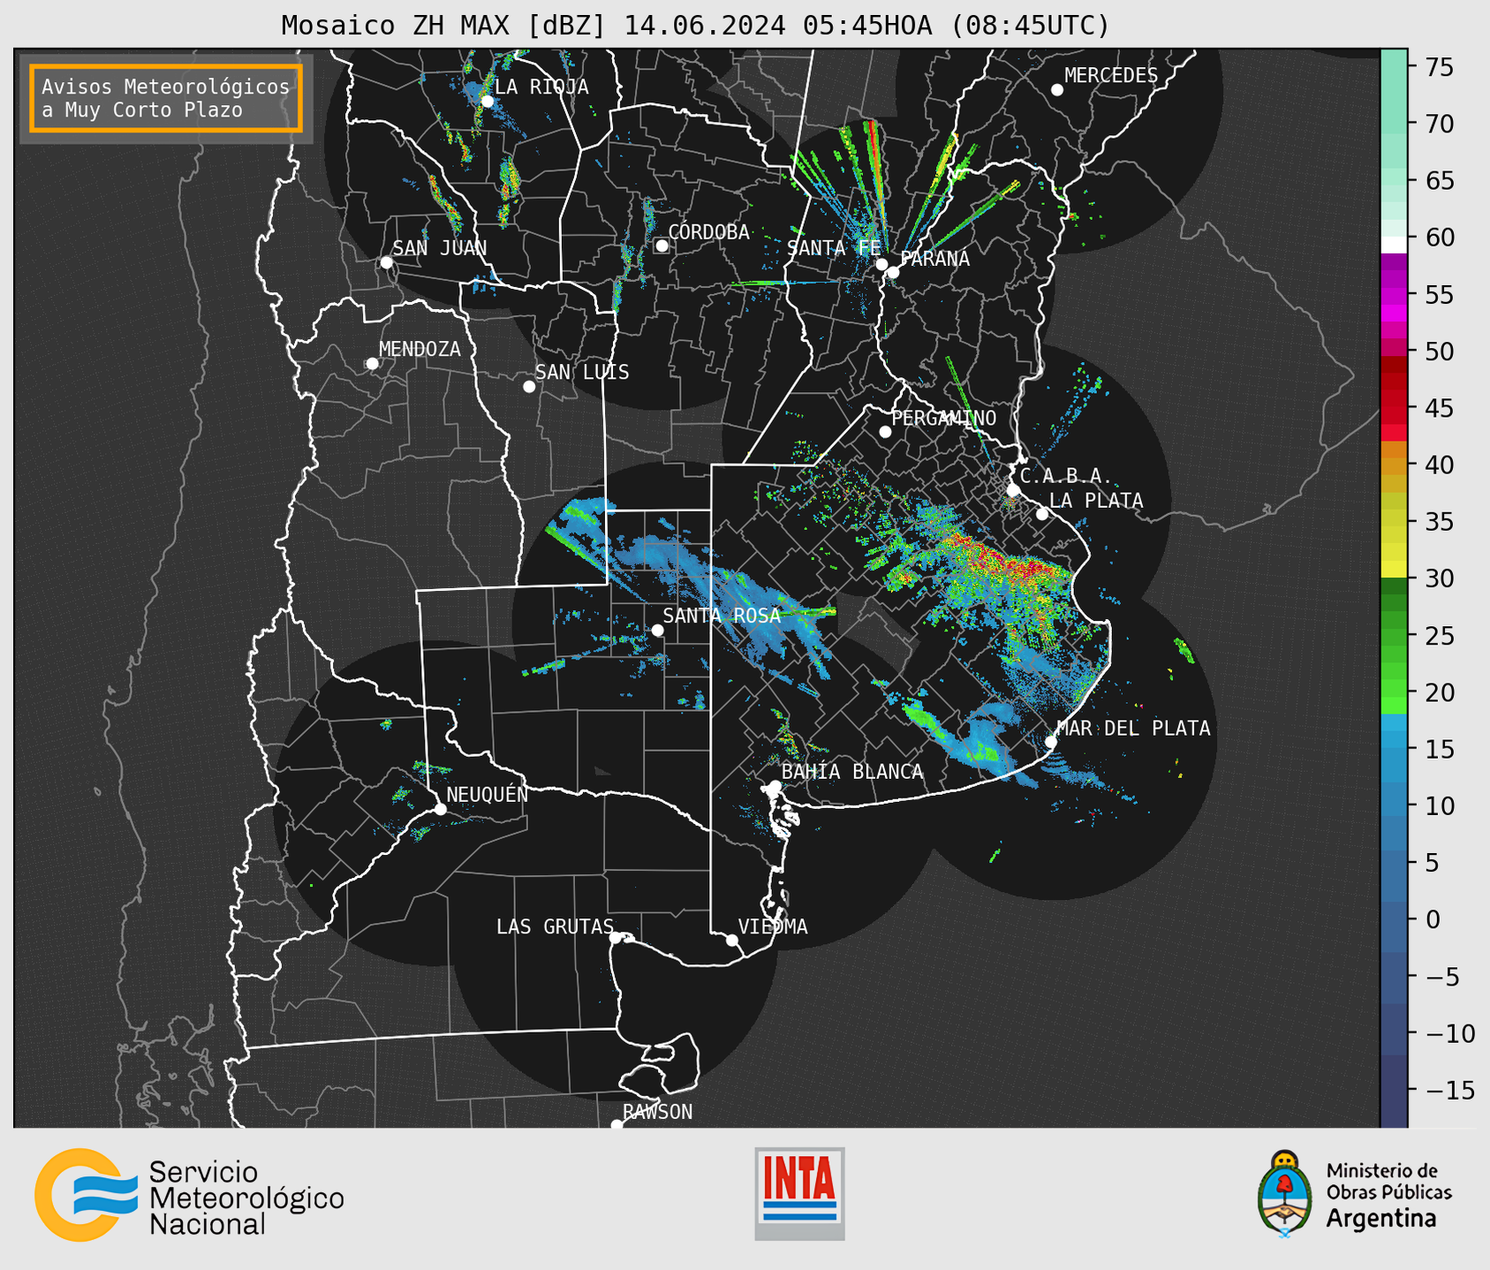Click the INTA logo
This screenshot has height=1270, width=1490.
[799, 1193]
